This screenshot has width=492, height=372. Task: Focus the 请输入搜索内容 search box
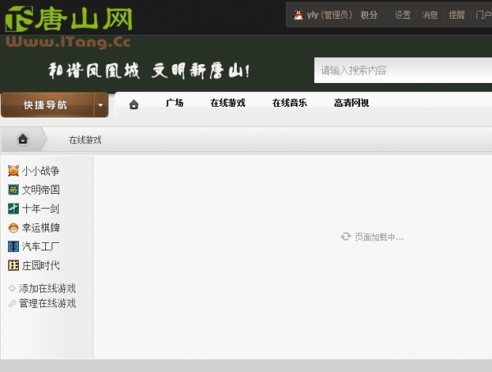click(403, 71)
